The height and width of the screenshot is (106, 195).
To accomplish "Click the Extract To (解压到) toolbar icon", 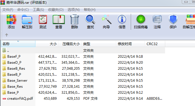I will tap(27, 19).
